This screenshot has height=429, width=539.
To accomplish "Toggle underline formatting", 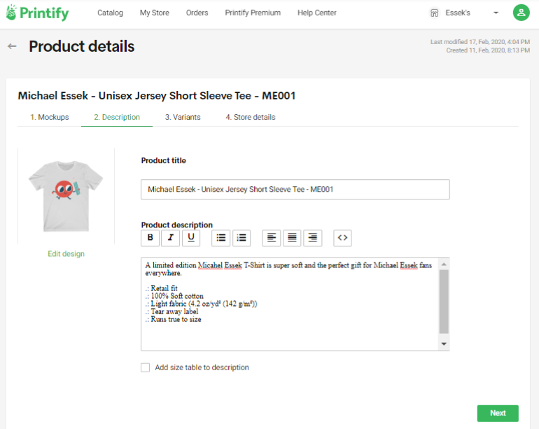I will [x=191, y=238].
